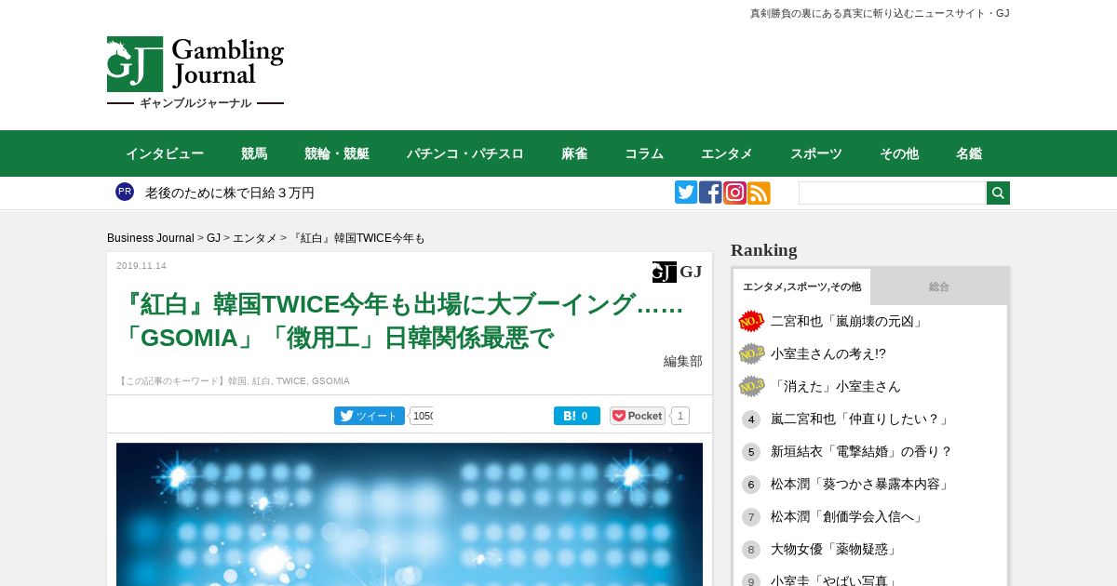The width and height of the screenshot is (1117, 586).
Task: Click the Pocket count bubble
Action: pos(680,416)
